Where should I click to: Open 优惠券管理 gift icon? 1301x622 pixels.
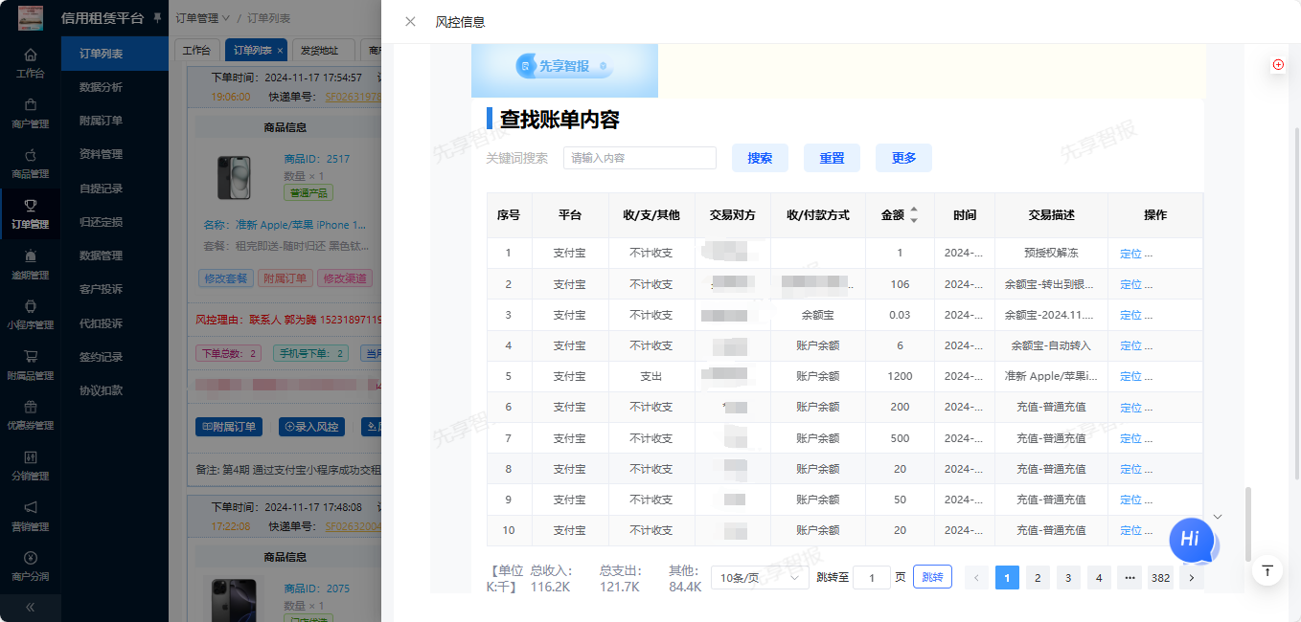[31, 414]
